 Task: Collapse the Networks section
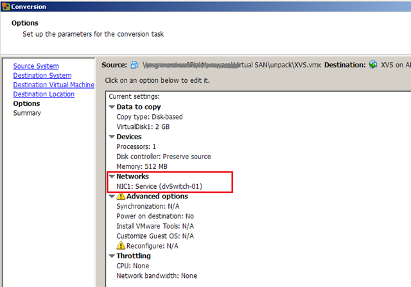[x=112, y=177]
